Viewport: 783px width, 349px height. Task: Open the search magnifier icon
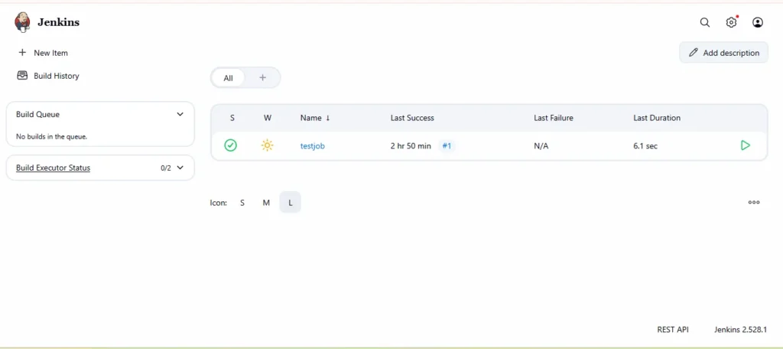(x=705, y=23)
